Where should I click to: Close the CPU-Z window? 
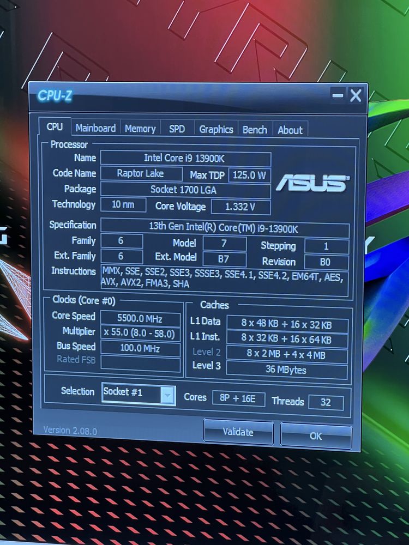pos(356,95)
